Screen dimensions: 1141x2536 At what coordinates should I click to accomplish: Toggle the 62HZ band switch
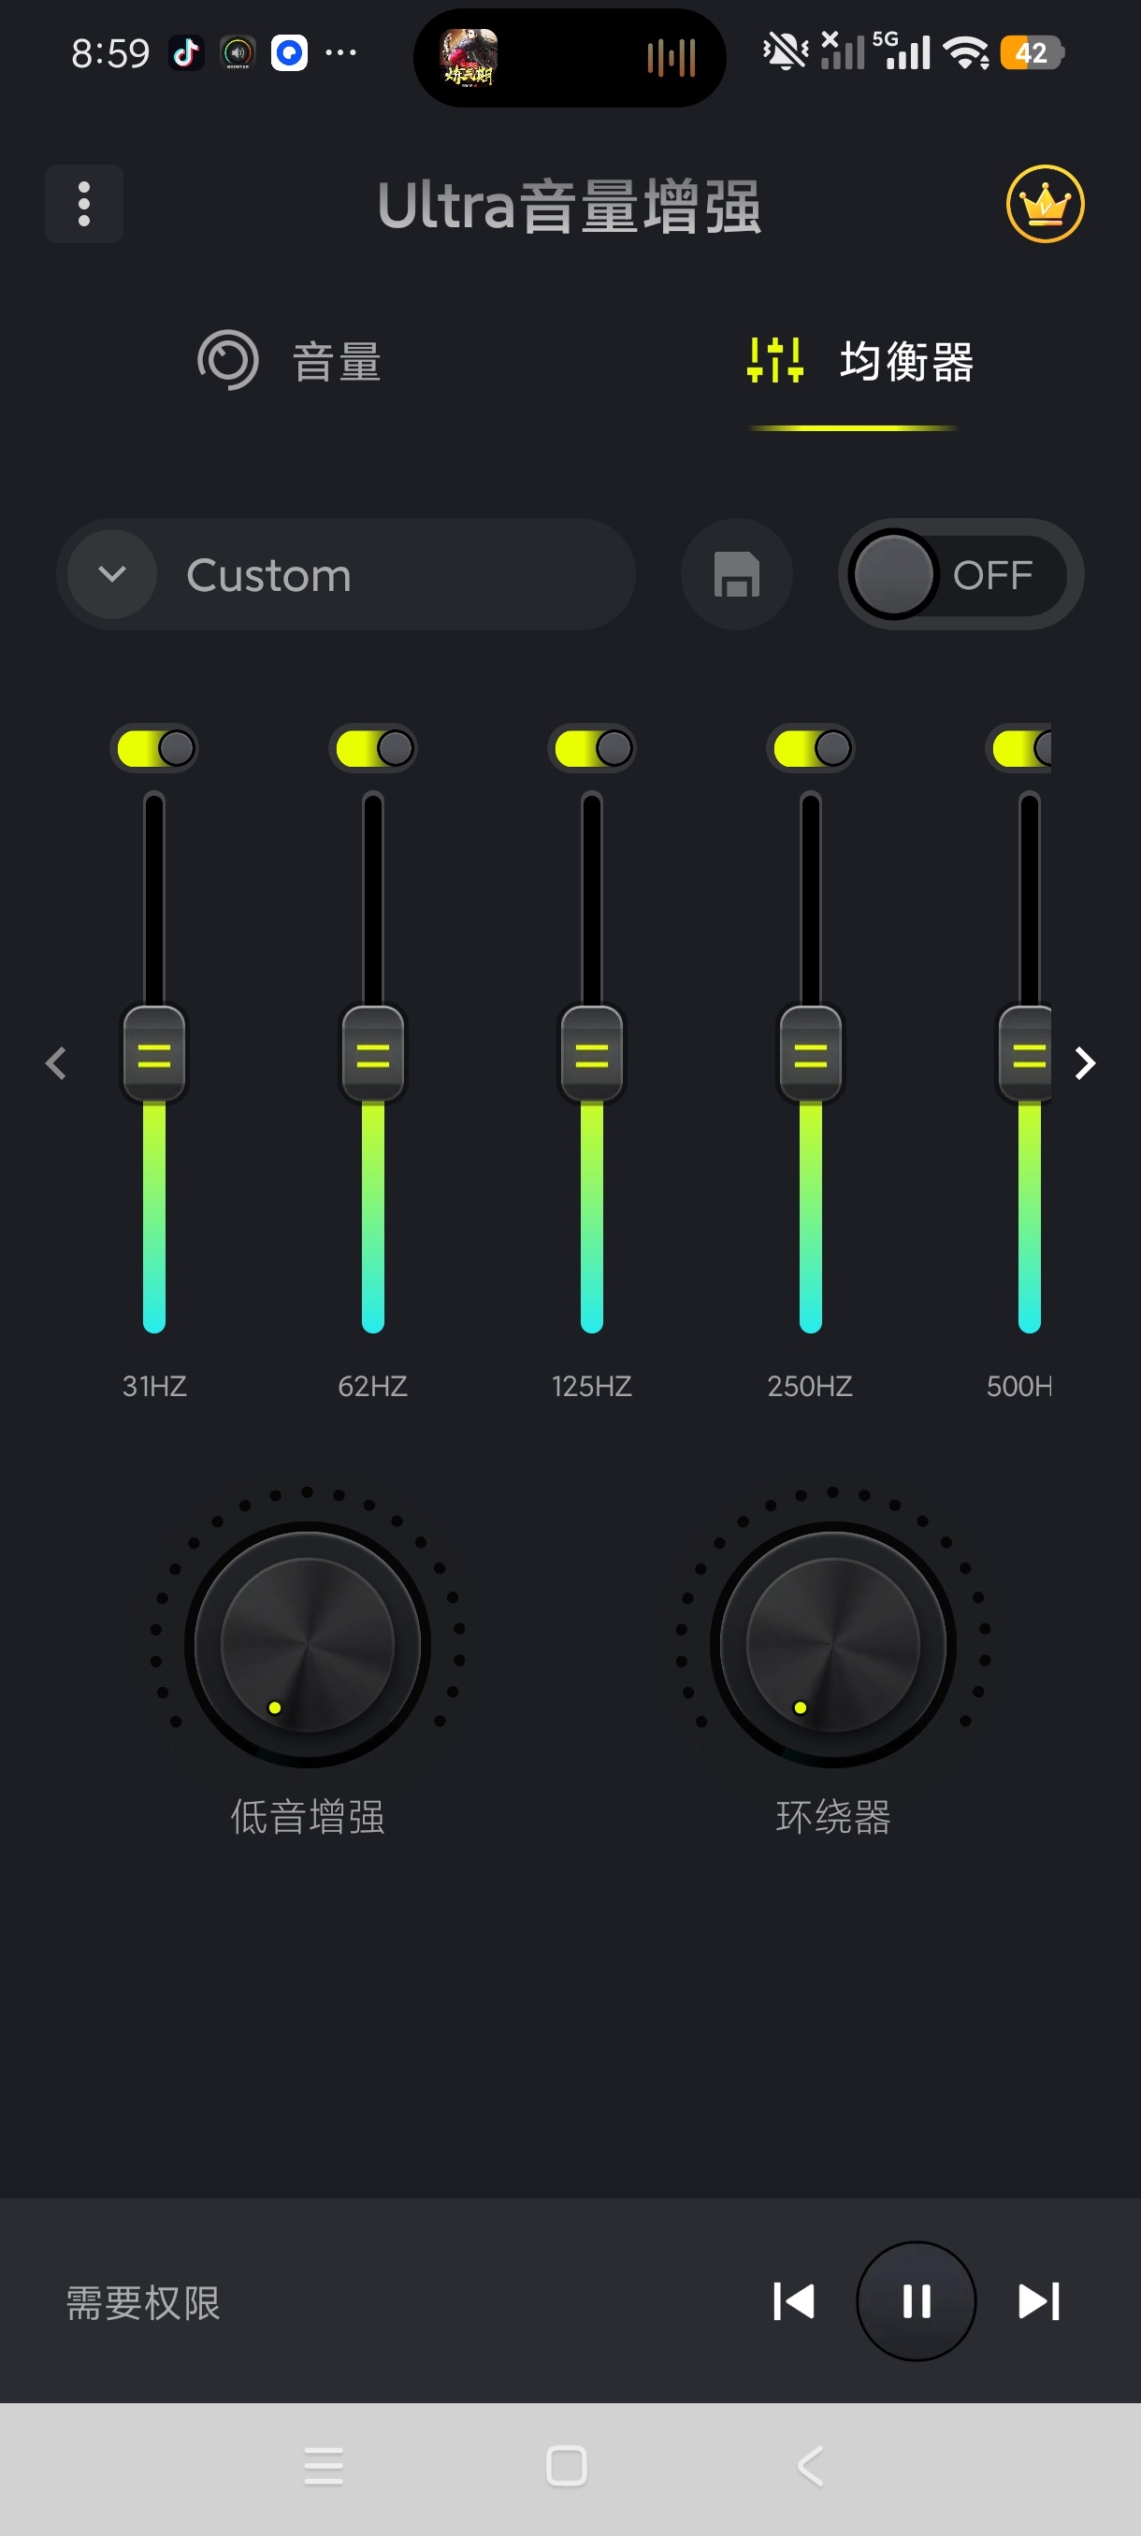pos(373,748)
